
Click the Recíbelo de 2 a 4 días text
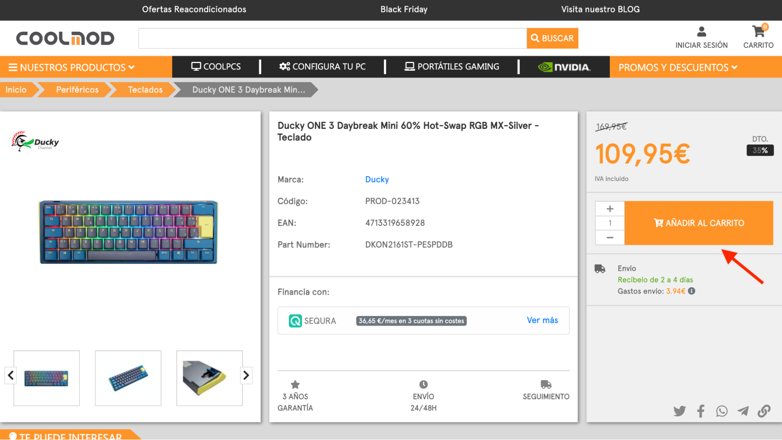[x=655, y=280]
